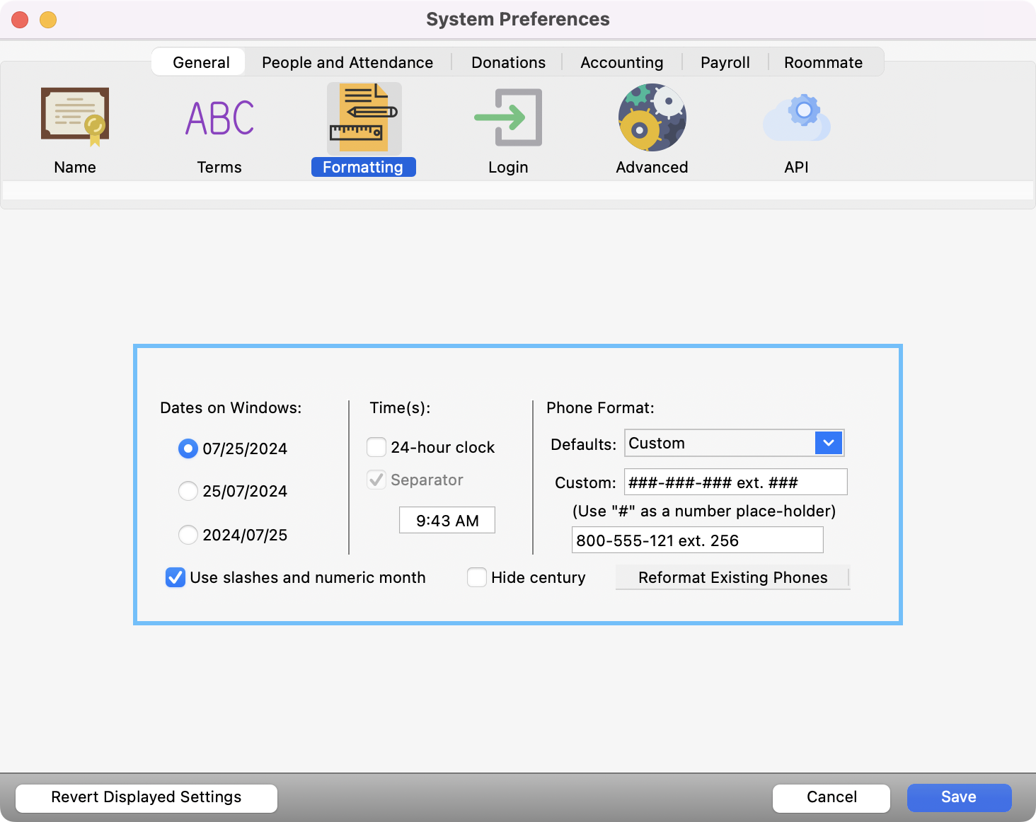Select the 2024/07/25 date format
The width and height of the screenshot is (1036, 822).
click(x=188, y=535)
